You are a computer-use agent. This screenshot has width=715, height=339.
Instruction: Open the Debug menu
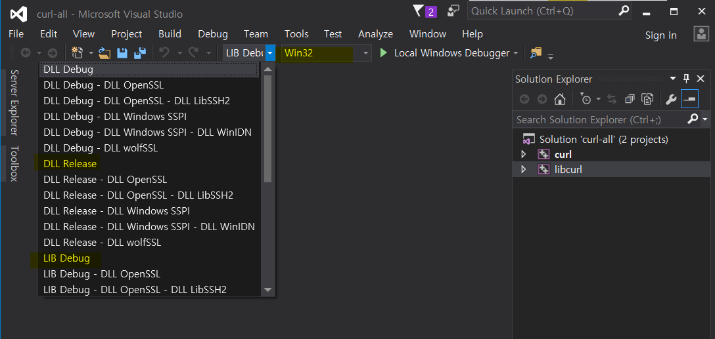pyautogui.click(x=213, y=34)
